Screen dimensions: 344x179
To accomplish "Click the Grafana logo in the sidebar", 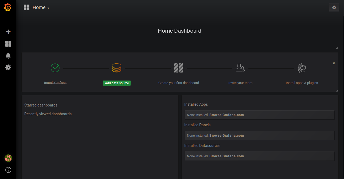I will coord(8,7).
